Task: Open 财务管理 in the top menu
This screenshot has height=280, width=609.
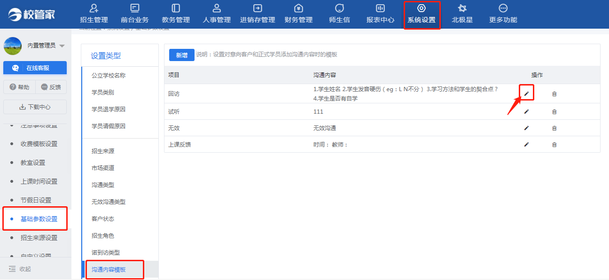Action: [x=298, y=14]
